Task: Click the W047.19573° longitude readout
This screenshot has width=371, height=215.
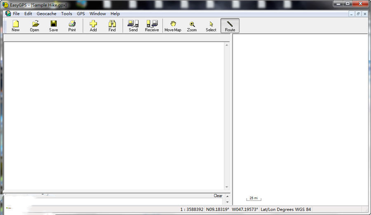Action: (x=244, y=209)
